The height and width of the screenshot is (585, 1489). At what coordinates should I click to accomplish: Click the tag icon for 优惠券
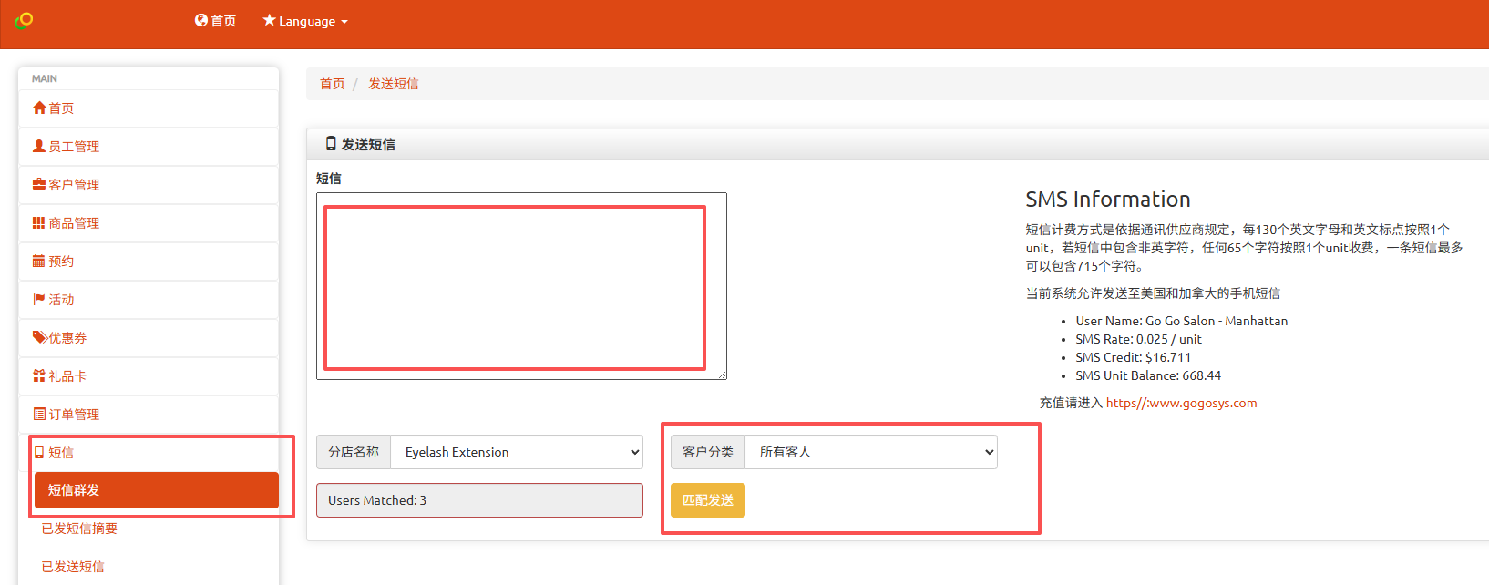(x=39, y=337)
